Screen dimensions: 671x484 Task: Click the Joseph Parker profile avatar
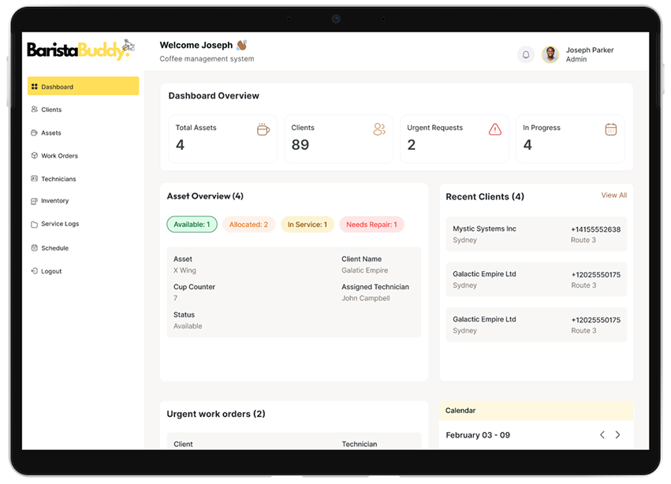[x=550, y=54]
